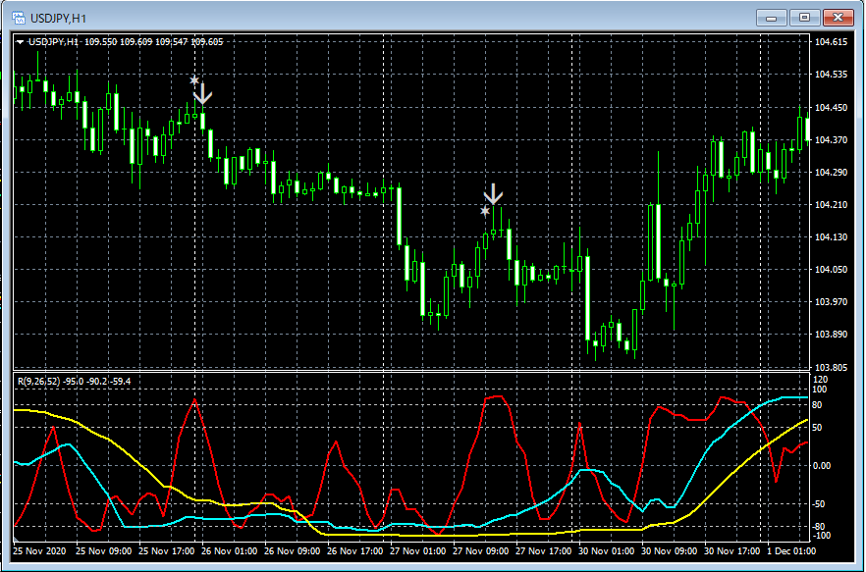
Task: Click price label 104.450 on the price axis
Action: pos(832,108)
